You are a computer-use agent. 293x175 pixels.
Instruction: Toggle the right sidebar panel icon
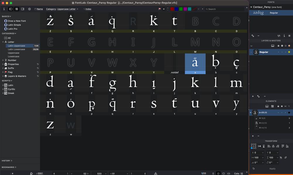(x=23, y=9)
